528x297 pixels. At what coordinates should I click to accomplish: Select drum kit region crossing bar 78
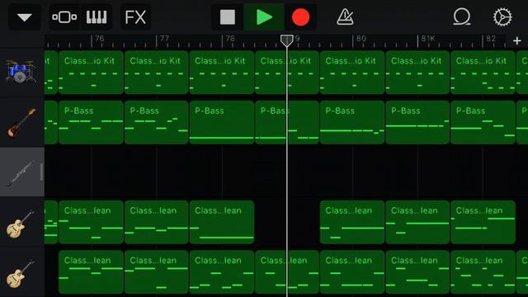[x=222, y=73]
